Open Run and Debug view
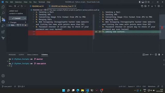The width and height of the screenshot is (165, 93). tap(3, 26)
